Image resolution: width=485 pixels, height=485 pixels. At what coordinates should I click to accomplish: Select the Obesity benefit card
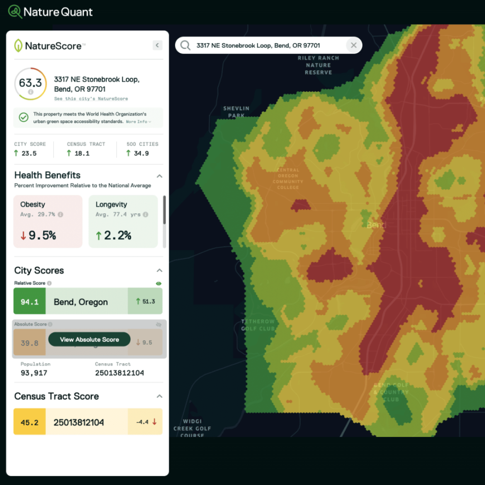tap(48, 222)
